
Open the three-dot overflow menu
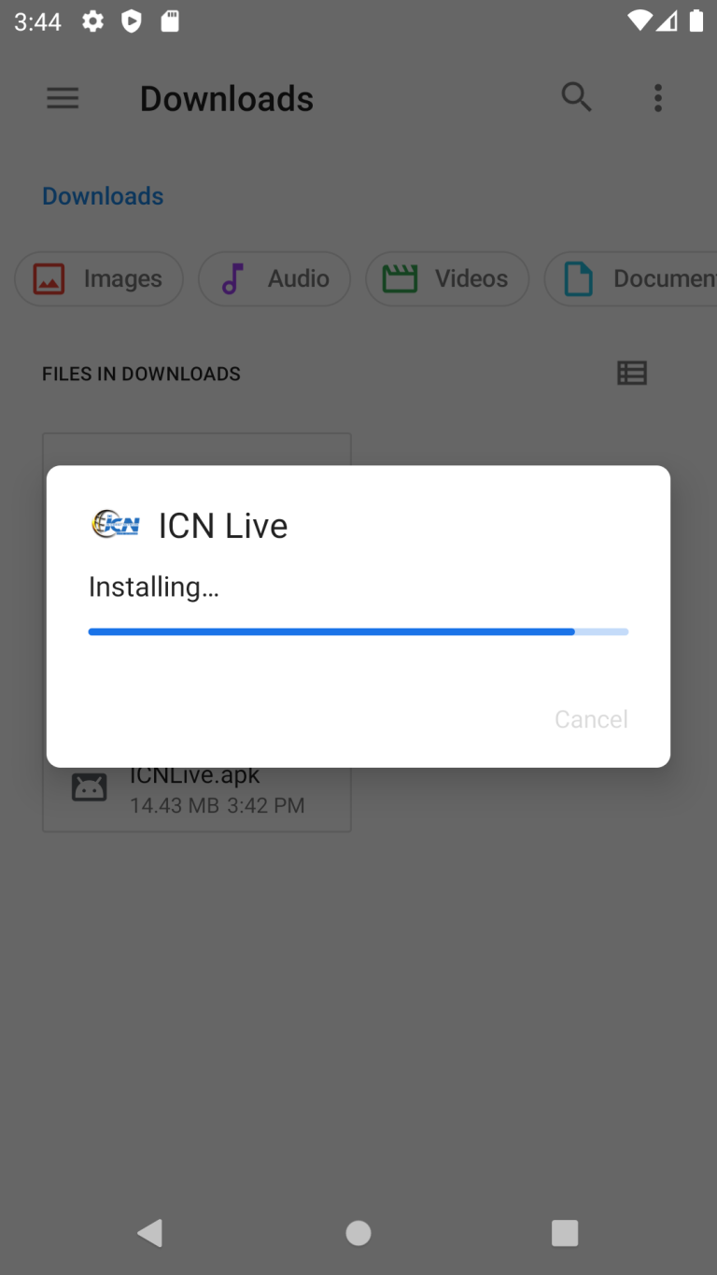pyautogui.click(x=658, y=98)
